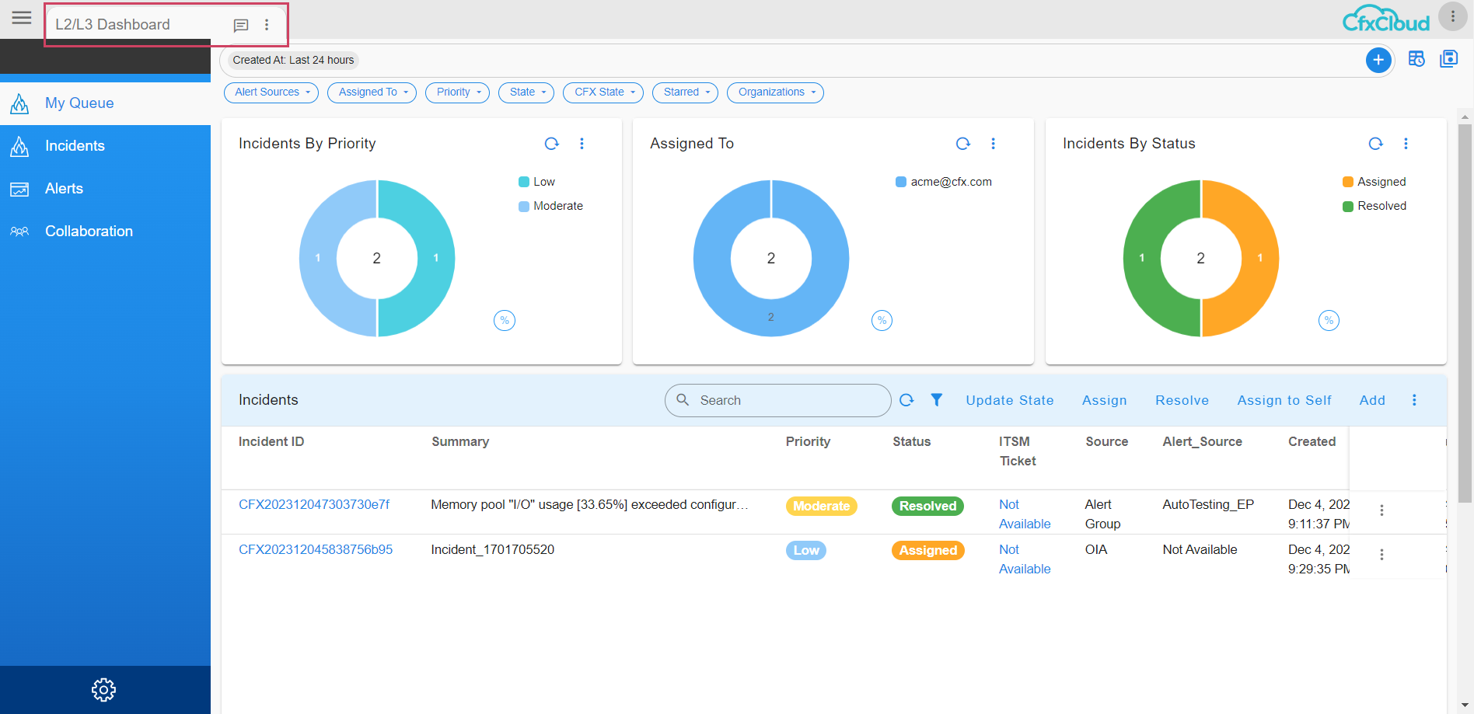Toggle percent view on Incidents By Priority
This screenshot has width=1474, height=714.
(505, 320)
